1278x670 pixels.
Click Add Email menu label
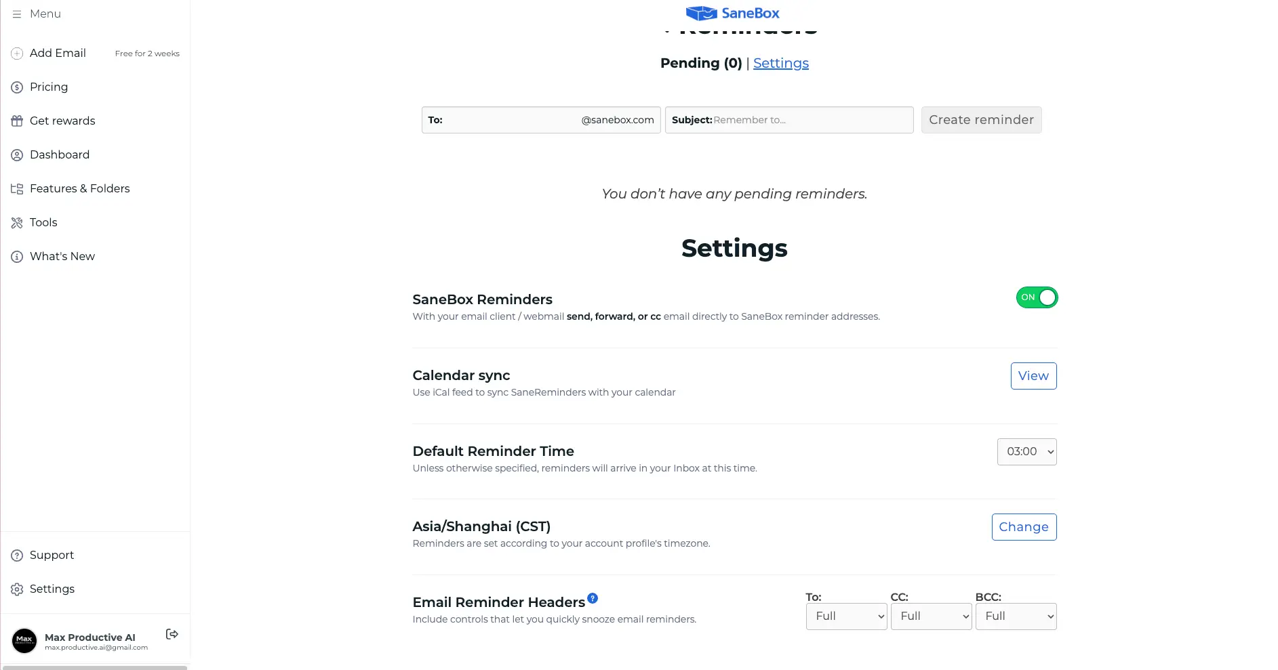pos(58,53)
